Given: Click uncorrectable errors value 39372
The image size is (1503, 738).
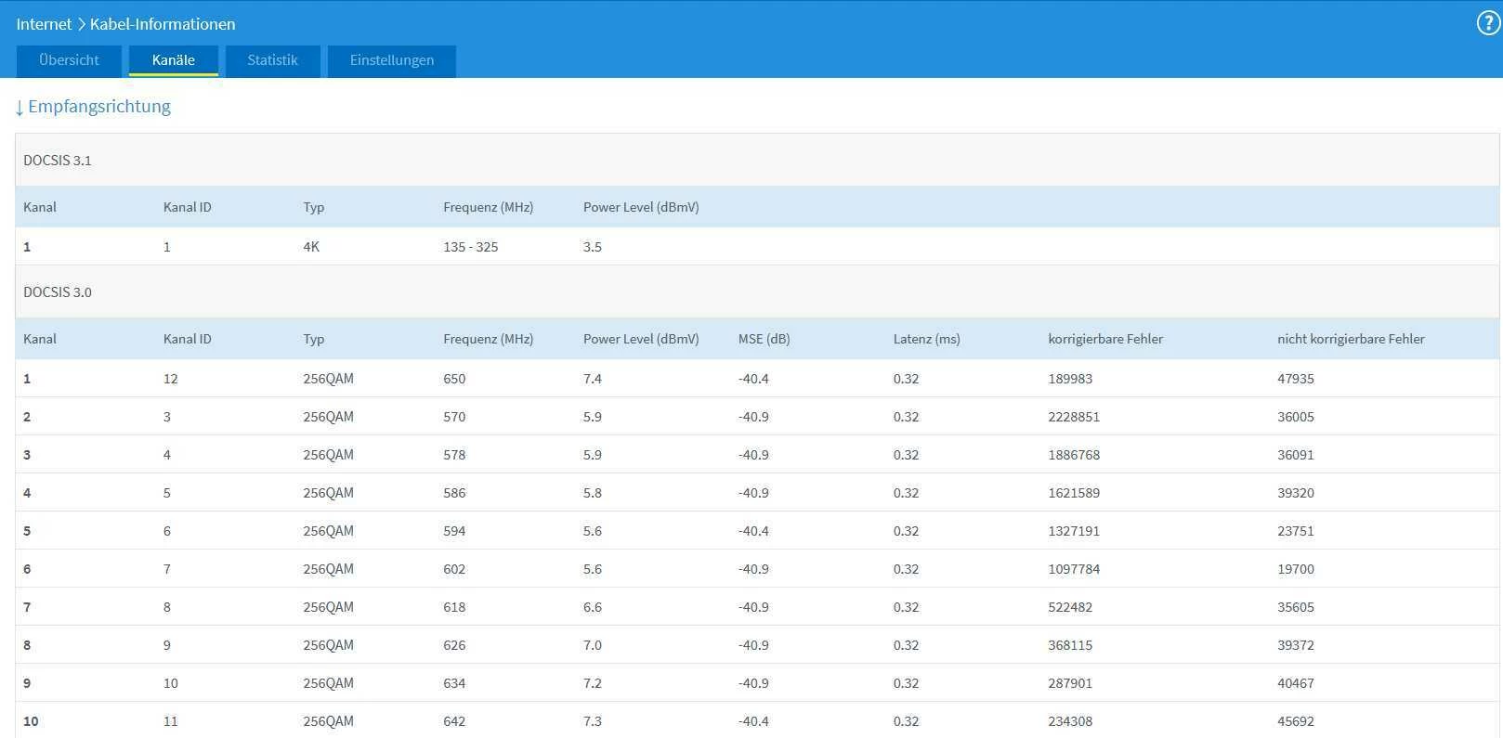Looking at the screenshot, I should pyautogui.click(x=1296, y=645).
